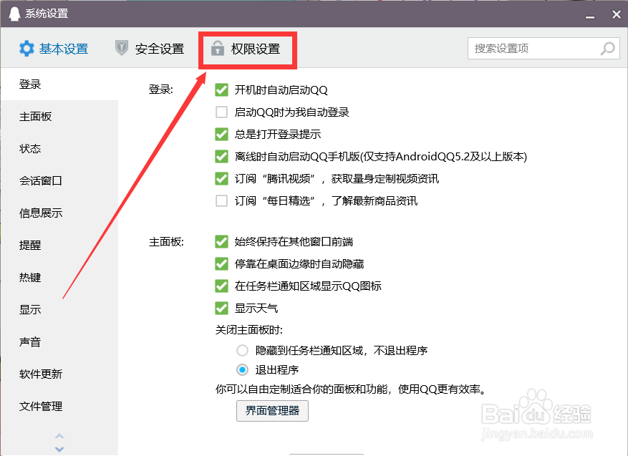This screenshot has height=456, width=628.
Task: Select 登录 in the sidebar
Action: pos(59,84)
